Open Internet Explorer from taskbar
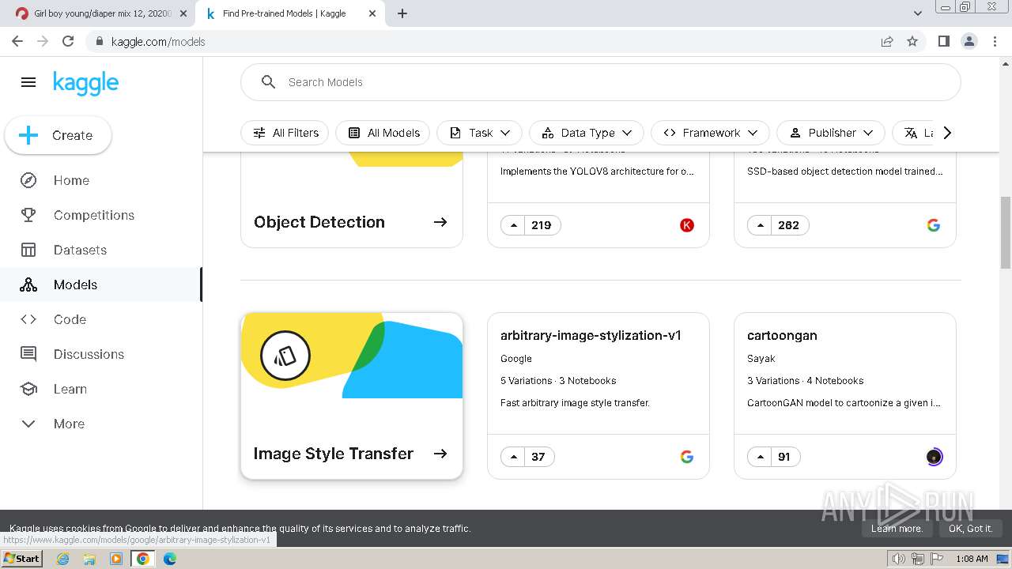1012x569 pixels. click(62, 559)
